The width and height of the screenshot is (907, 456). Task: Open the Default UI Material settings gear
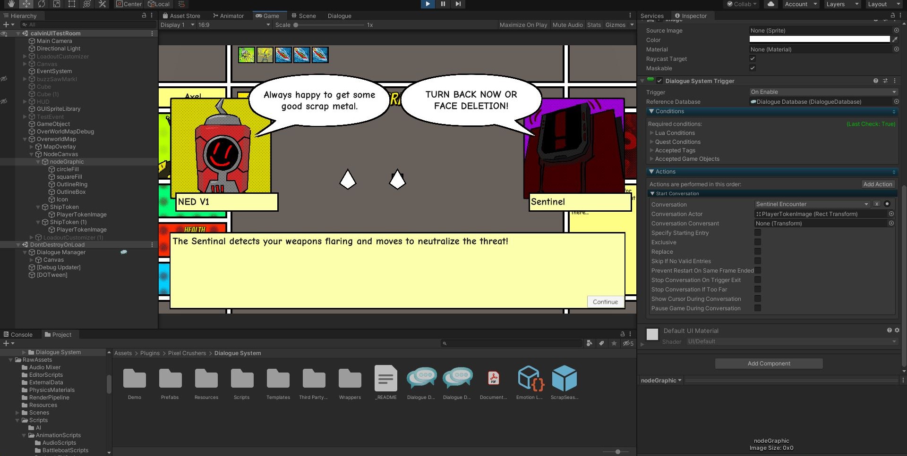coord(897,330)
